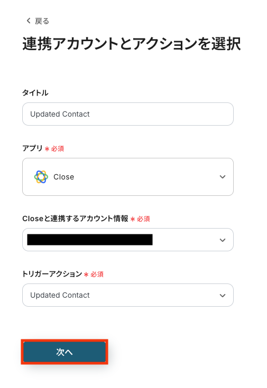Expand the アプリ dropdown chevron
The width and height of the screenshot is (267, 388).
pyautogui.click(x=223, y=177)
